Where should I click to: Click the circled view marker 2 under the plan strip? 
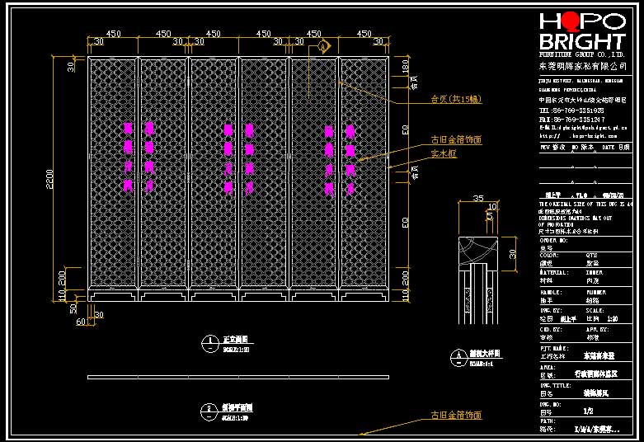(209, 412)
